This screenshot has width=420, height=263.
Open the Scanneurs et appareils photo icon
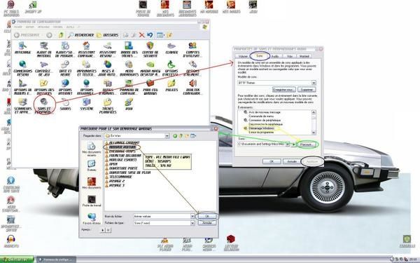23,106
